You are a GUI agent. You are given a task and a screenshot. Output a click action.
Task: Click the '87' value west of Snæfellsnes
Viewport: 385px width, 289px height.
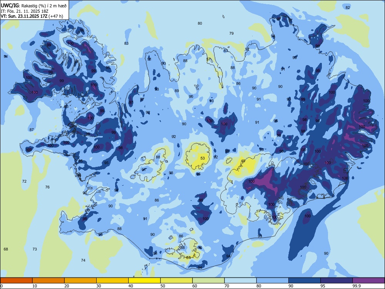click(32, 130)
